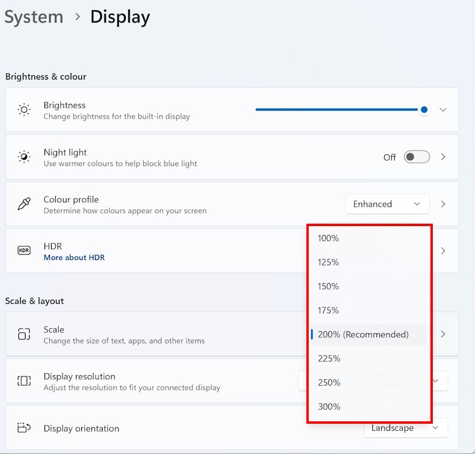Screen dimensions: 475x454
Task: Click the Scale setting icon
Action: pos(24,334)
